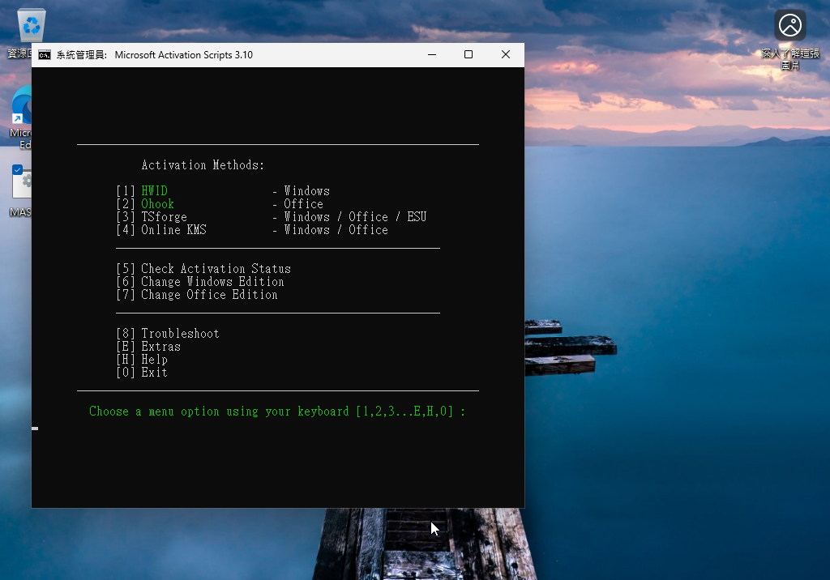Close the Microsoft Activation Scripts window
830x580 pixels.
[506, 55]
